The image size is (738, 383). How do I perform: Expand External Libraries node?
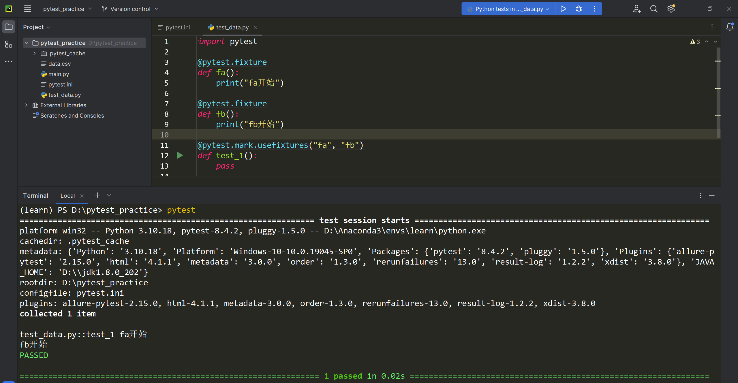(26, 105)
